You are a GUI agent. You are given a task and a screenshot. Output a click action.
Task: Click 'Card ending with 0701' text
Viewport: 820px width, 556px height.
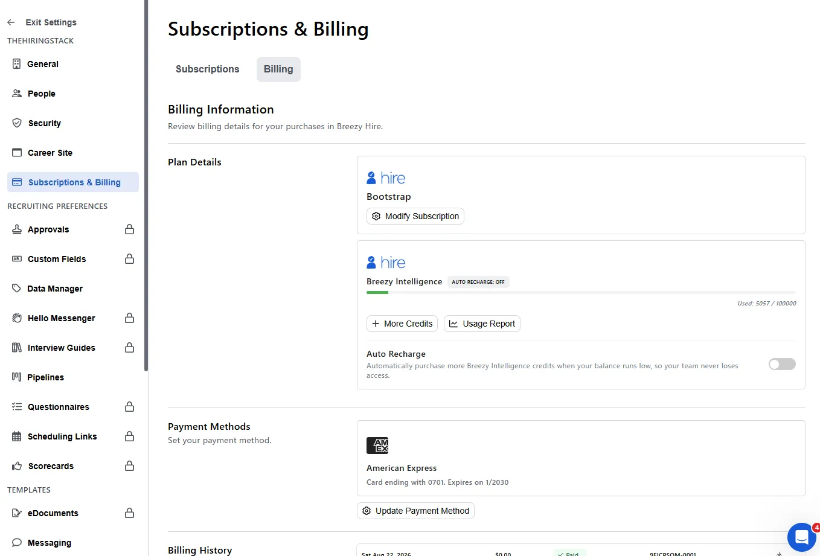pyautogui.click(x=405, y=482)
